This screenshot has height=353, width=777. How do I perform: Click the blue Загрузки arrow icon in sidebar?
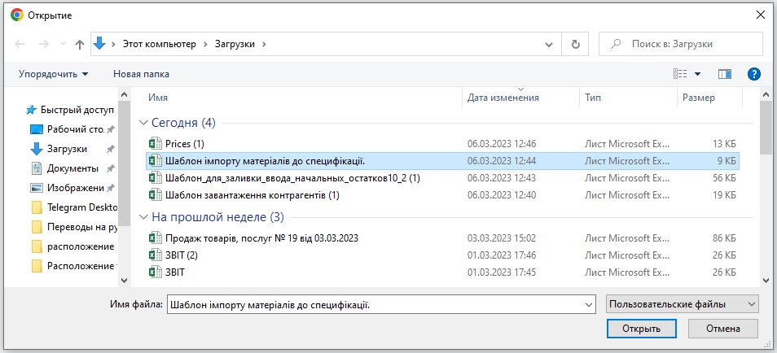[36, 149]
